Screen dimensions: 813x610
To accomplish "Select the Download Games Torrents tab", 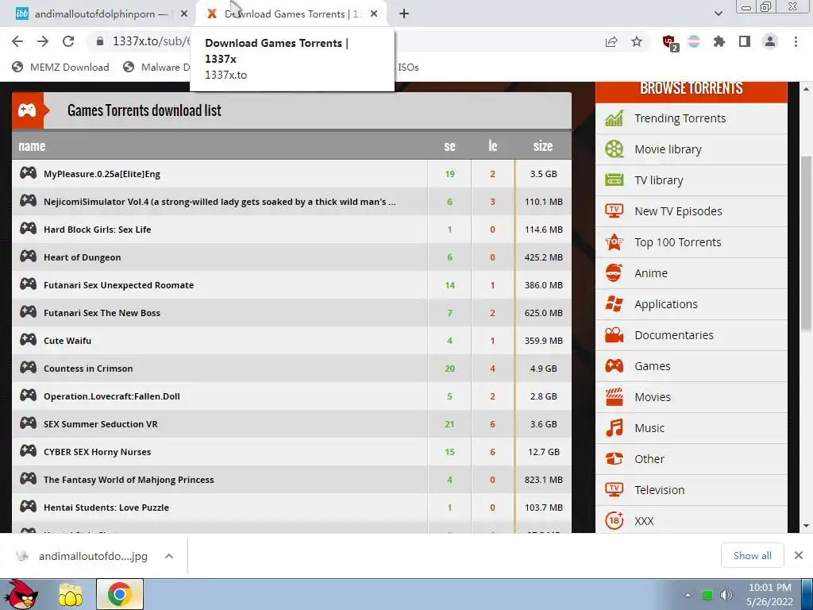I will click(x=292, y=14).
